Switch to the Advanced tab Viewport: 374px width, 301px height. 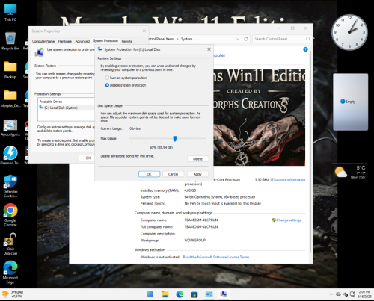click(x=82, y=41)
